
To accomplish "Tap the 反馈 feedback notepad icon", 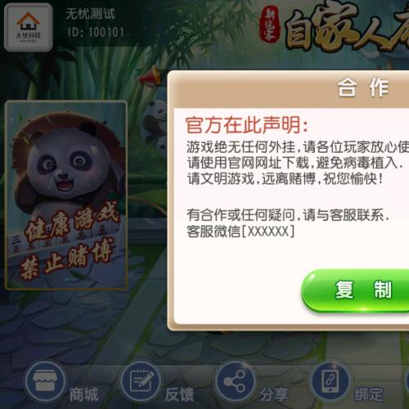I will point(141,381).
